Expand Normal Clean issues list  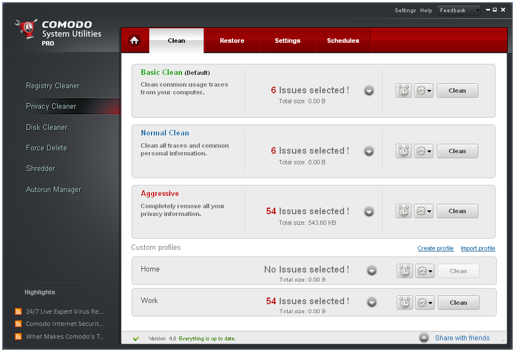[369, 151]
